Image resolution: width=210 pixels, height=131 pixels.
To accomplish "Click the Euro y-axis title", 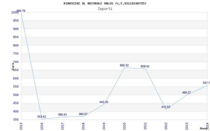I will [x=13, y=66].
